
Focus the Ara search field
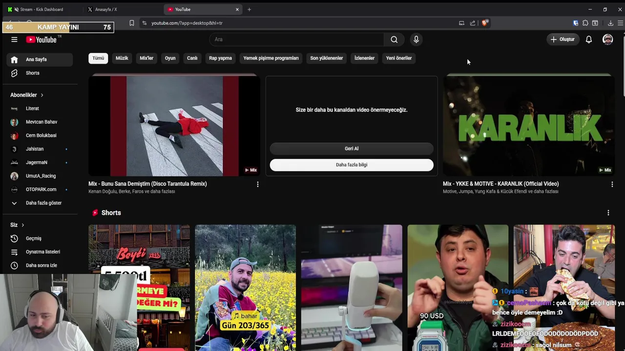(x=297, y=39)
